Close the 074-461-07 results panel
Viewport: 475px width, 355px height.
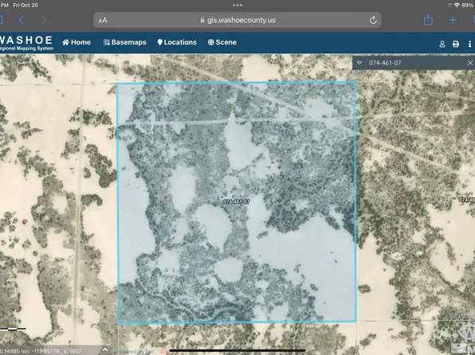coord(470,63)
